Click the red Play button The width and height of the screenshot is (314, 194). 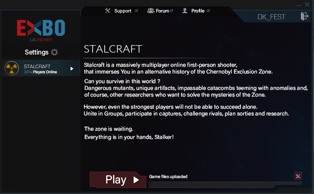(118, 180)
